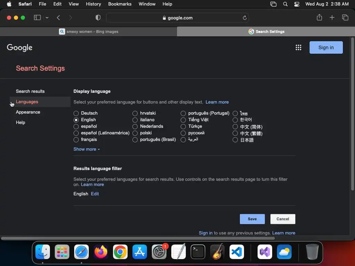Click the screen mirroring icon in the menu bar

(273, 4)
